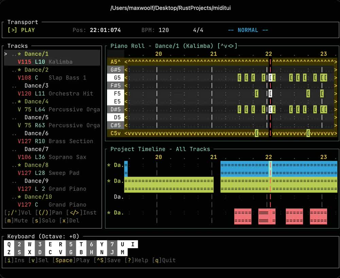
Task: Click the G5 piano roll key
Action: 116,77
